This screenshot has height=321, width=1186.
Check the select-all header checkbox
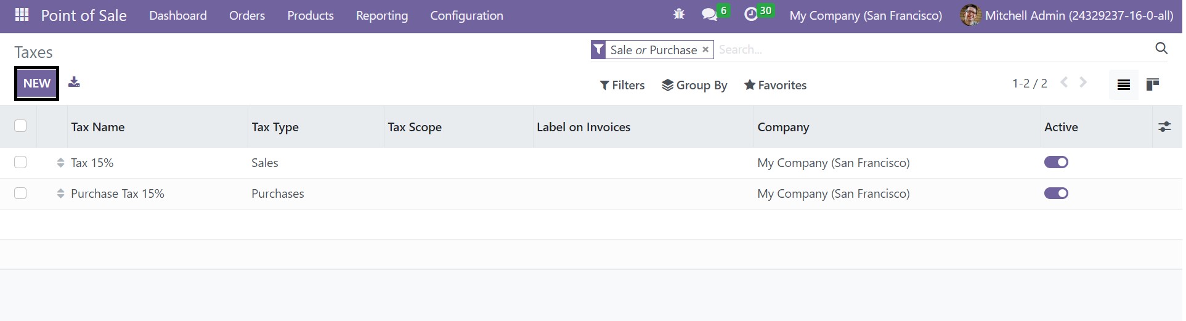[x=20, y=126]
